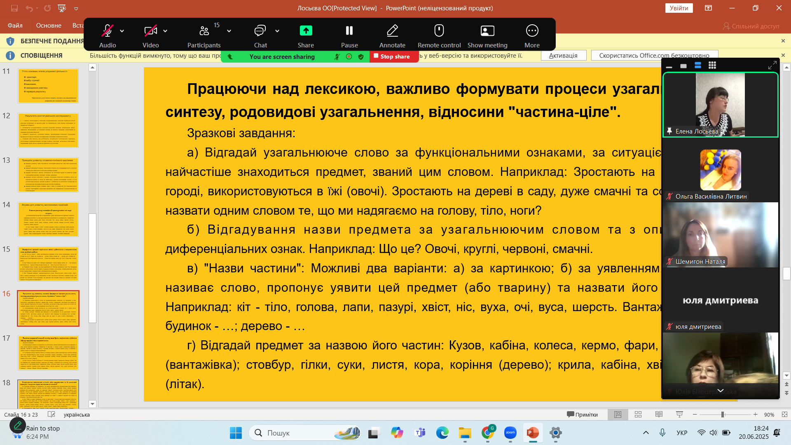Select slide 15 thumbnail
Image resolution: width=791 pixels, height=445 pixels.
(48, 264)
